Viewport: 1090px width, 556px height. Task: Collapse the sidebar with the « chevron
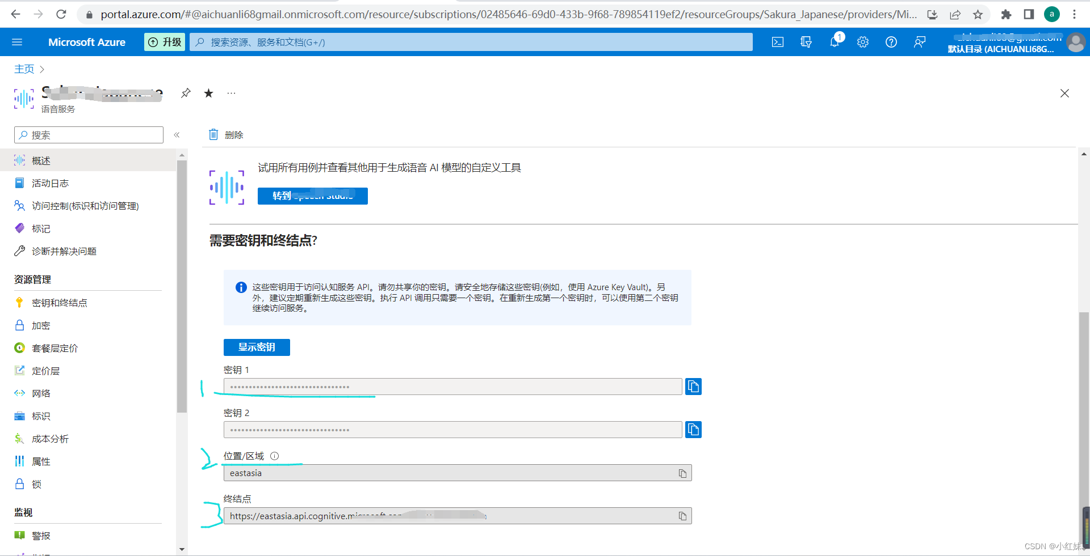[177, 135]
